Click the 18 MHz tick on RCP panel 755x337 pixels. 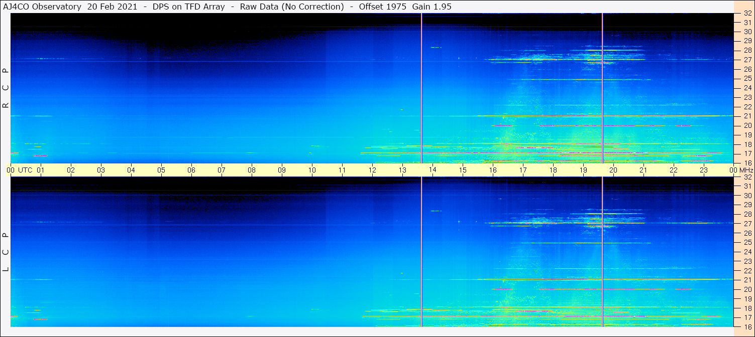coord(747,144)
